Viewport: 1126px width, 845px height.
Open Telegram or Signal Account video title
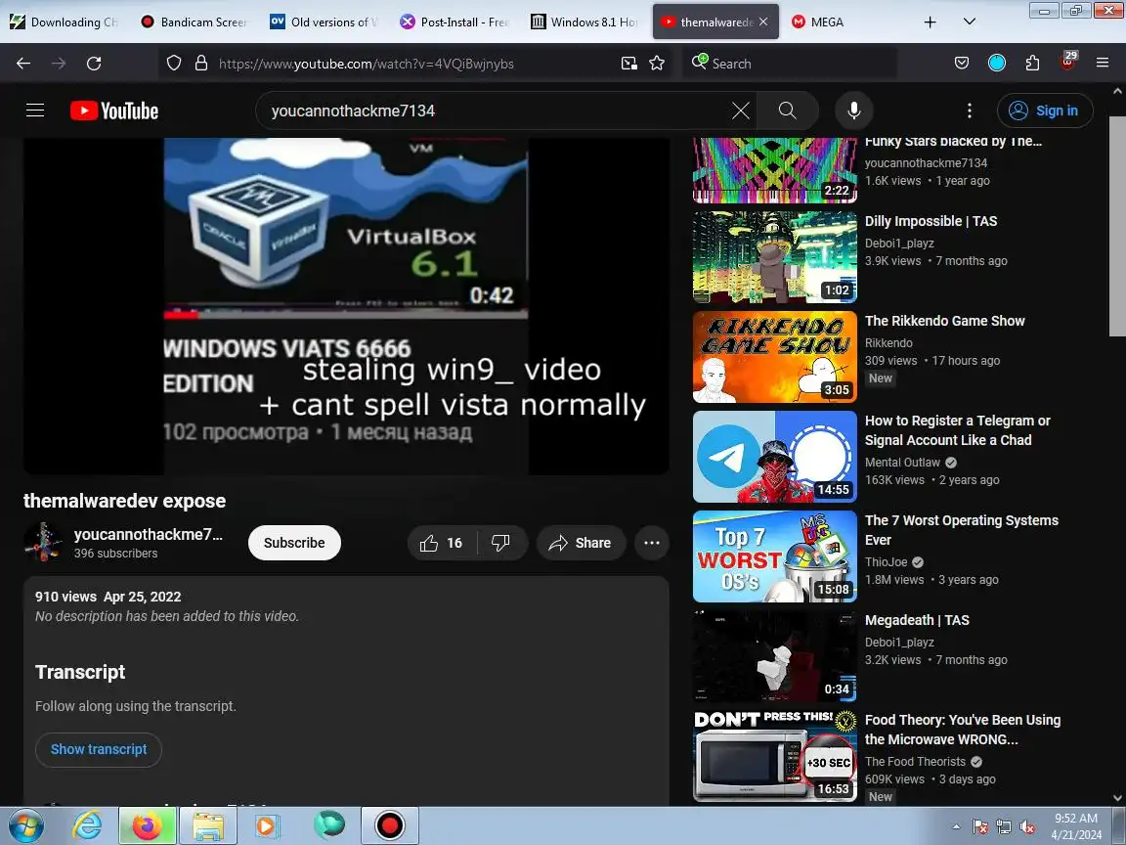tap(957, 430)
